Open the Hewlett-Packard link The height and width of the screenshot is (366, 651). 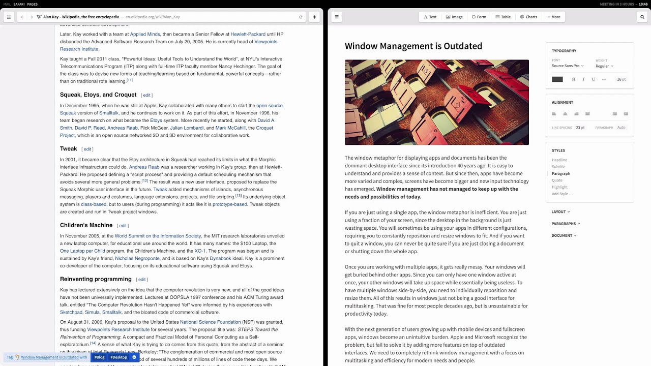[248, 34]
